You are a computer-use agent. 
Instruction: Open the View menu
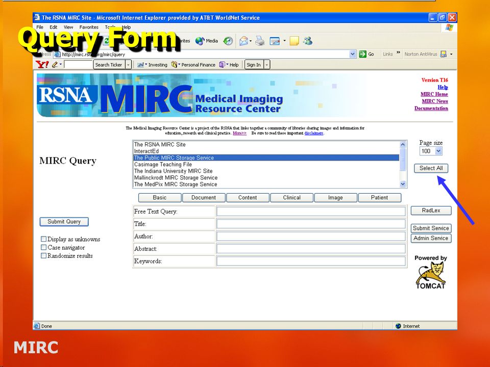click(x=68, y=27)
